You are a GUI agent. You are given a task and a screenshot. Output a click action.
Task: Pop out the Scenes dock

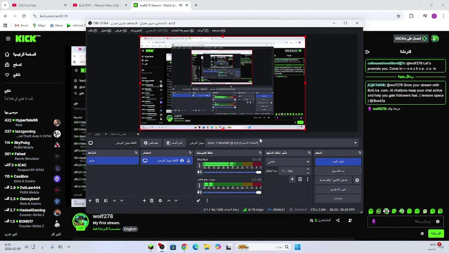coord(136,153)
